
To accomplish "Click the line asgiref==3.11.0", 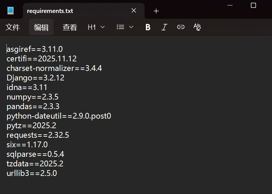I will [x=34, y=49].
